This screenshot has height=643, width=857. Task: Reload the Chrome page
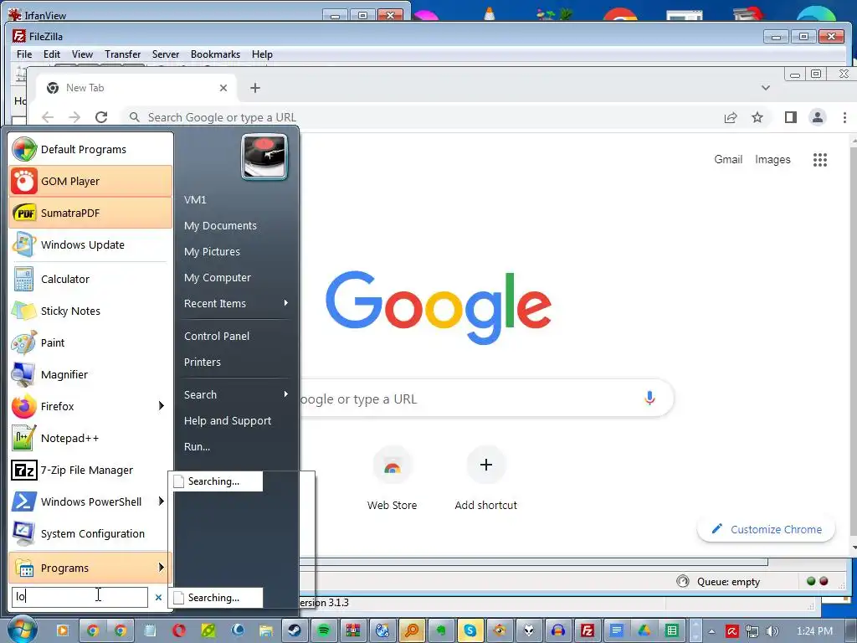(x=101, y=117)
